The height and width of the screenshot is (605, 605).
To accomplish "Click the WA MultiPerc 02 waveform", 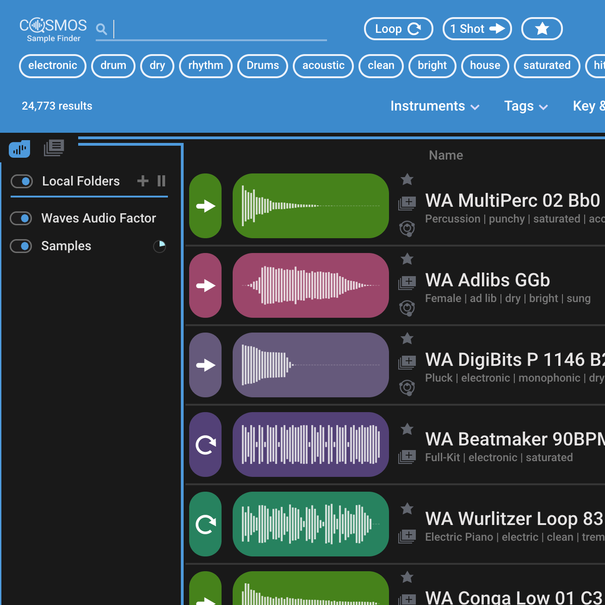I will (x=311, y=206).
